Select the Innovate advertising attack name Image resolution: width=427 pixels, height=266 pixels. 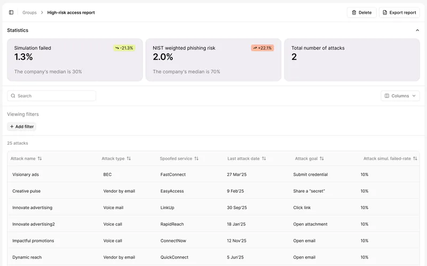point(33,207)
